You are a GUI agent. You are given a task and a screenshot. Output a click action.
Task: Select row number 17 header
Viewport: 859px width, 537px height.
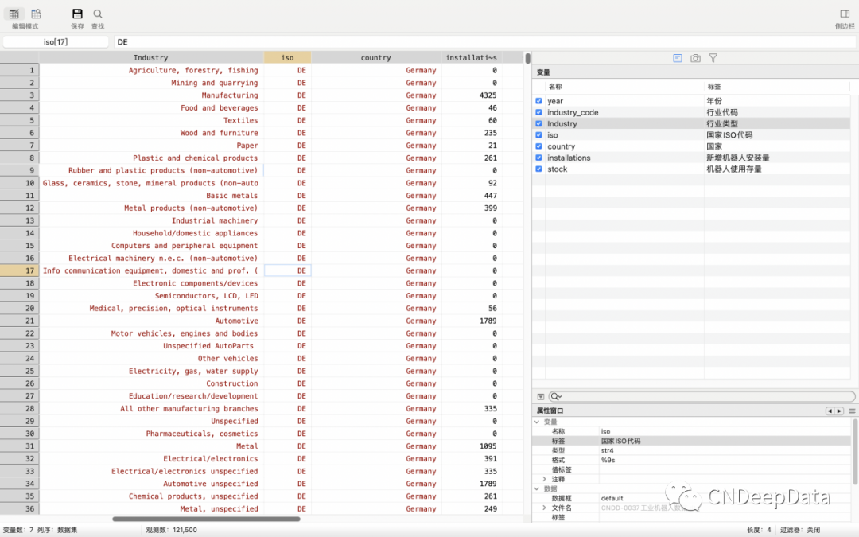click(x=20, y=270)
